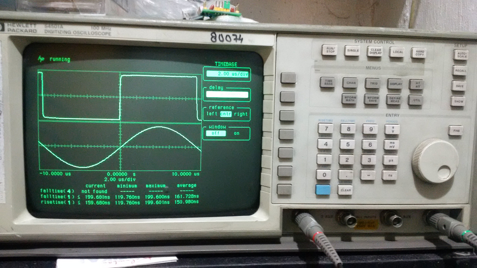Open the DEFINE MEAS menu
The width and height of the screenshot is (477, 268).
click(393, 100)
